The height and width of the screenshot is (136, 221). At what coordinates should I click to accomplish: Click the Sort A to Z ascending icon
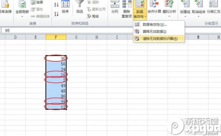point(56,4)
